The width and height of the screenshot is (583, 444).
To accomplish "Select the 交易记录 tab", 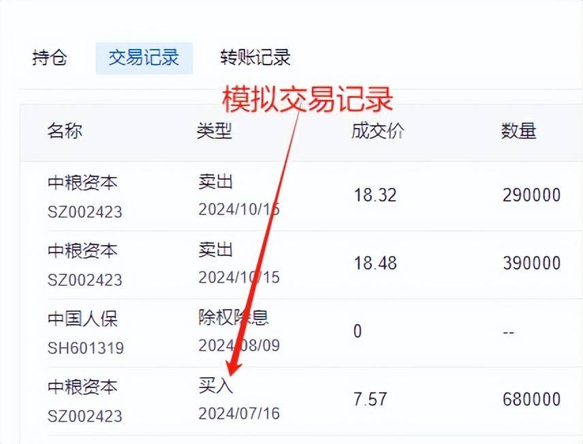I will tap(144, 58).
